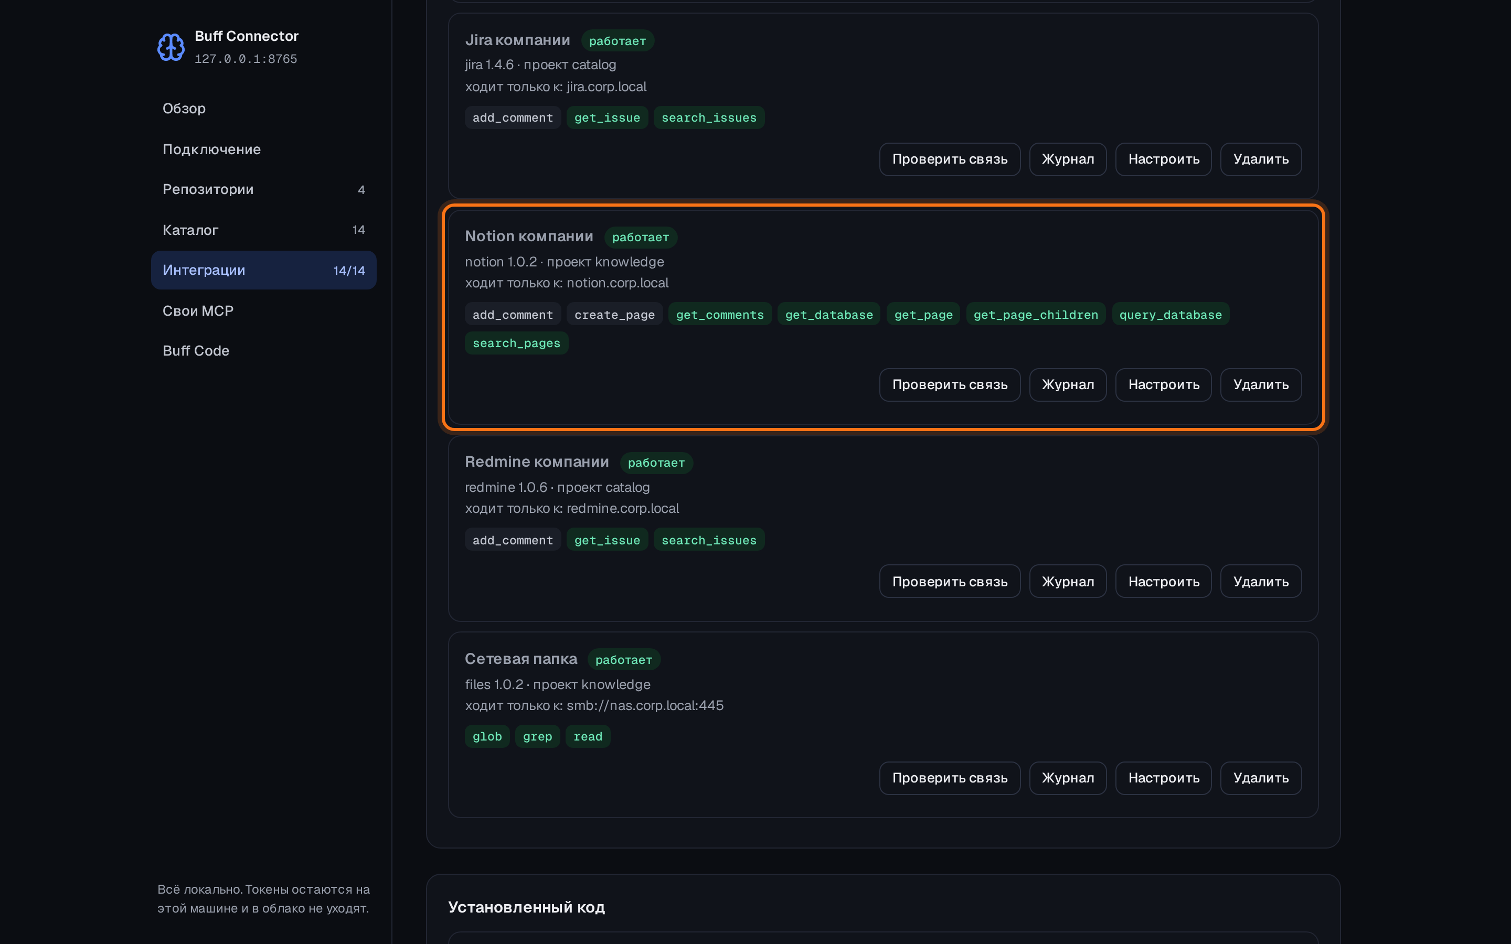Viewport: 1511px width, 944px height.
Task: Open the Обзор section
Action: (263, 109)
